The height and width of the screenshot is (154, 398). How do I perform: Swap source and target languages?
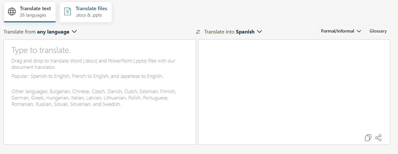coord(198,32)
